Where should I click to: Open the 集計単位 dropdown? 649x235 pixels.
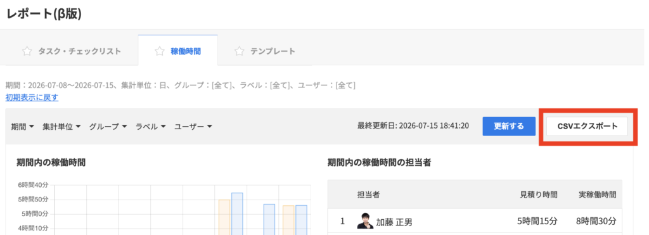coord(61,126)
